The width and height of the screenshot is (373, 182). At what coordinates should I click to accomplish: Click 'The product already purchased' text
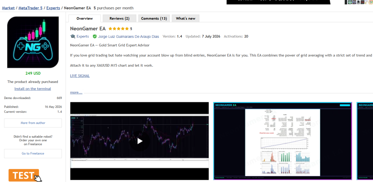tap(32, 82)
